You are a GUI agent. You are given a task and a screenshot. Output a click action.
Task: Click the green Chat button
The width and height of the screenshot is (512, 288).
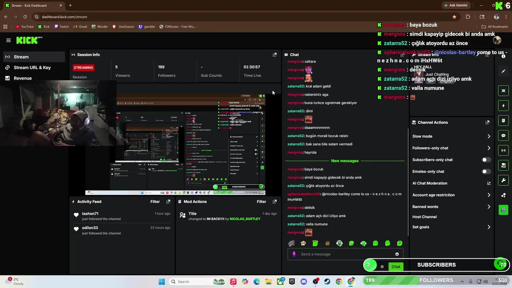click(396, 267)
